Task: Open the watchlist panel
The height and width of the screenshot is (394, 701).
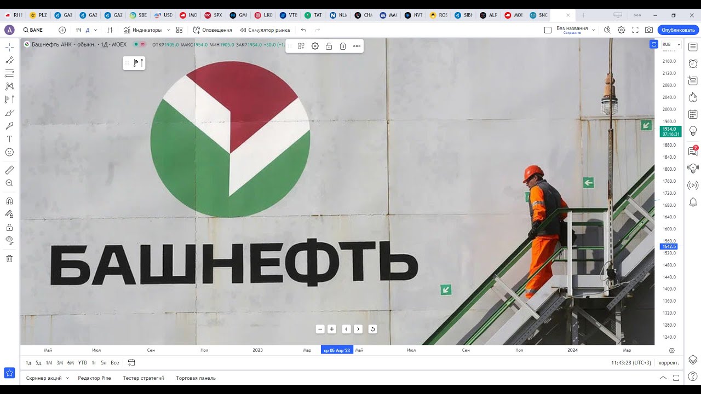Action: pos(693,47)
